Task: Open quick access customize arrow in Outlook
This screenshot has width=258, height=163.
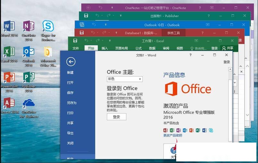Action: 106,25
